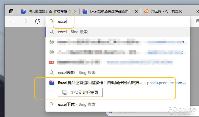199x117 pixels.
Task: Click the Taobao tab favicon
Action: (x=146, y=11)
